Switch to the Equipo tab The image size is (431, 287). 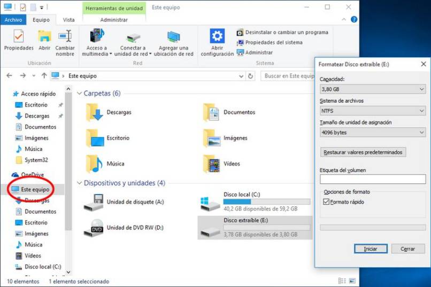coord(41,20)
